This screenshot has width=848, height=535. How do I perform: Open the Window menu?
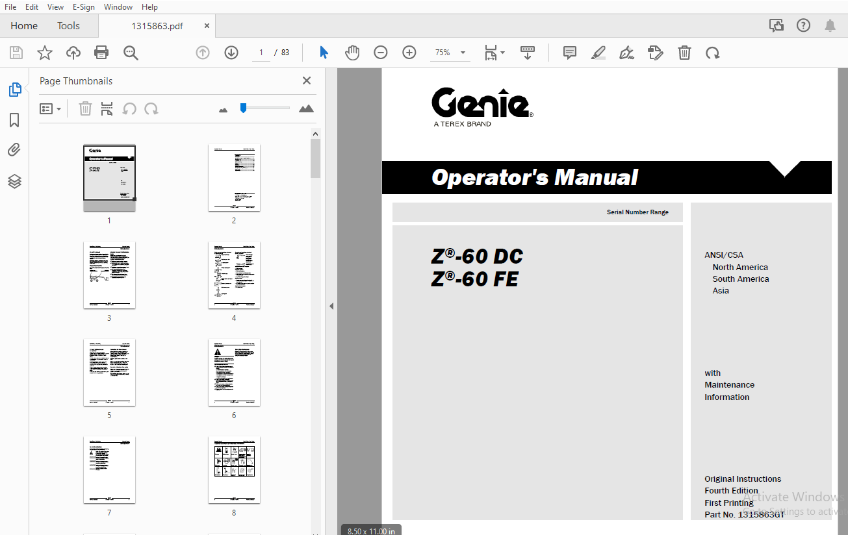click(x=118, y=6)
